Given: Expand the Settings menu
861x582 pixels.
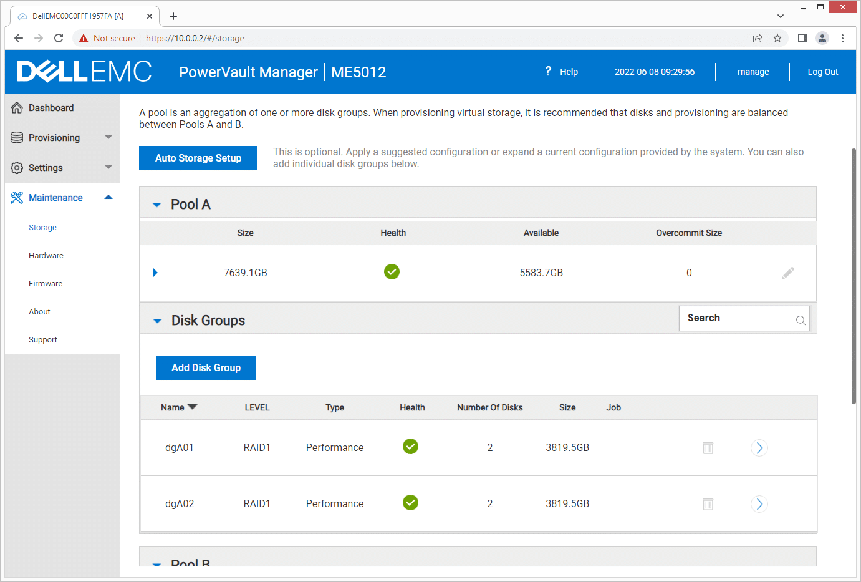Looking at the screenshot, I should click(108, 167).
